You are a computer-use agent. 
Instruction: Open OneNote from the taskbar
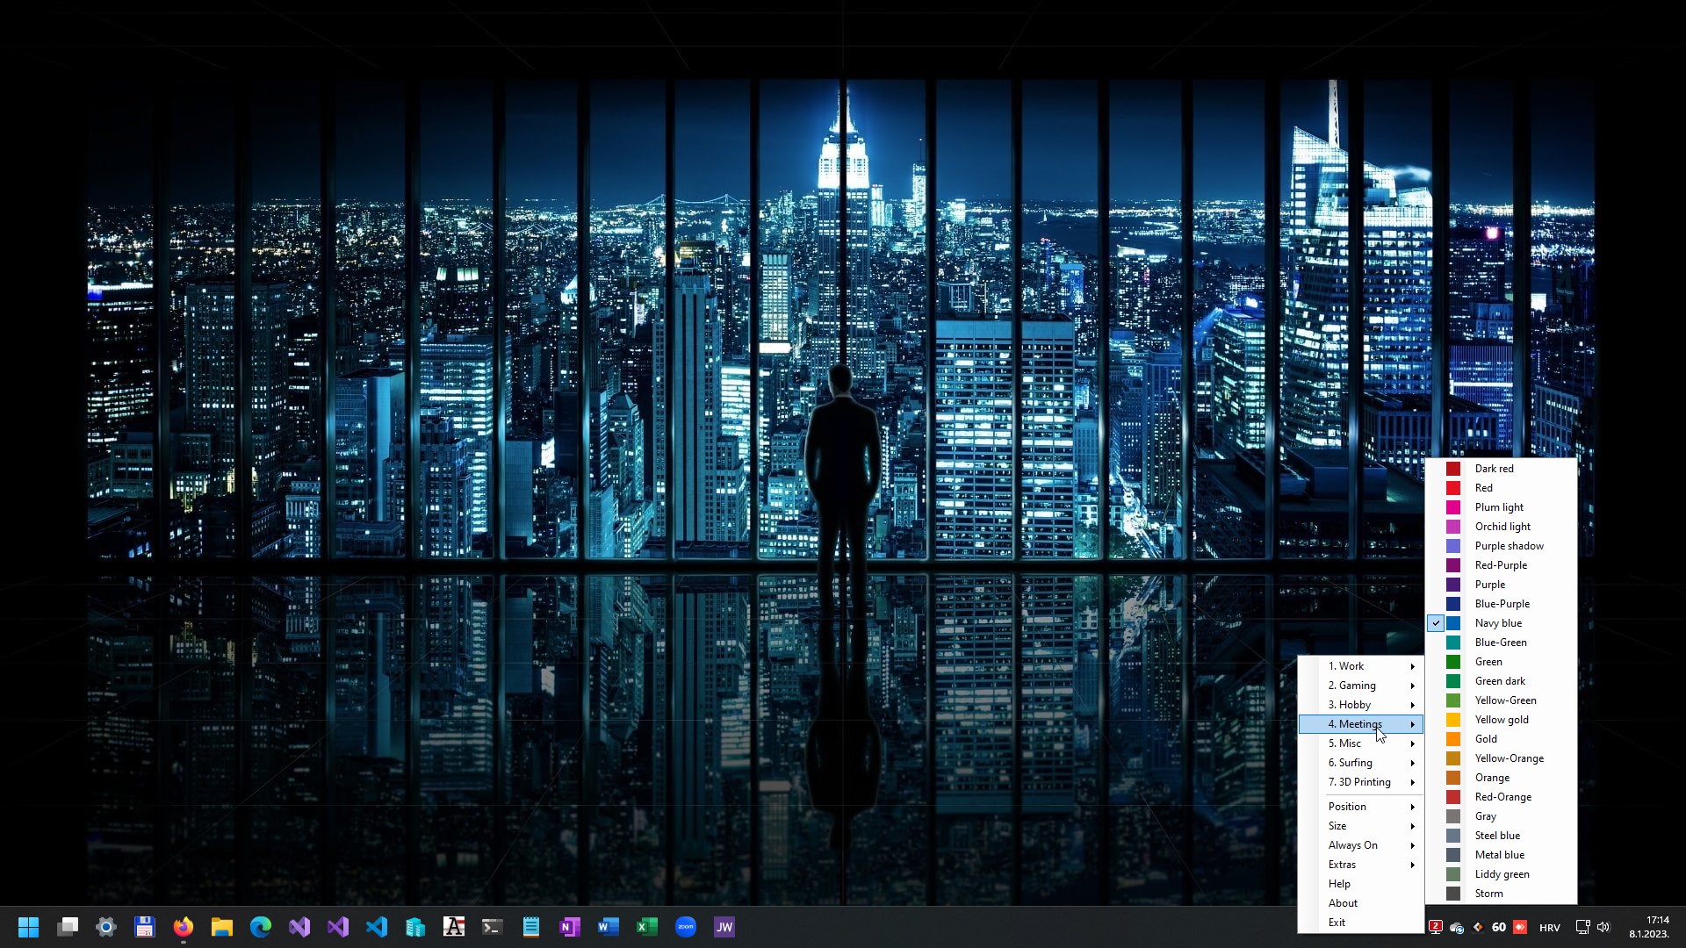(x=570, y=926)
